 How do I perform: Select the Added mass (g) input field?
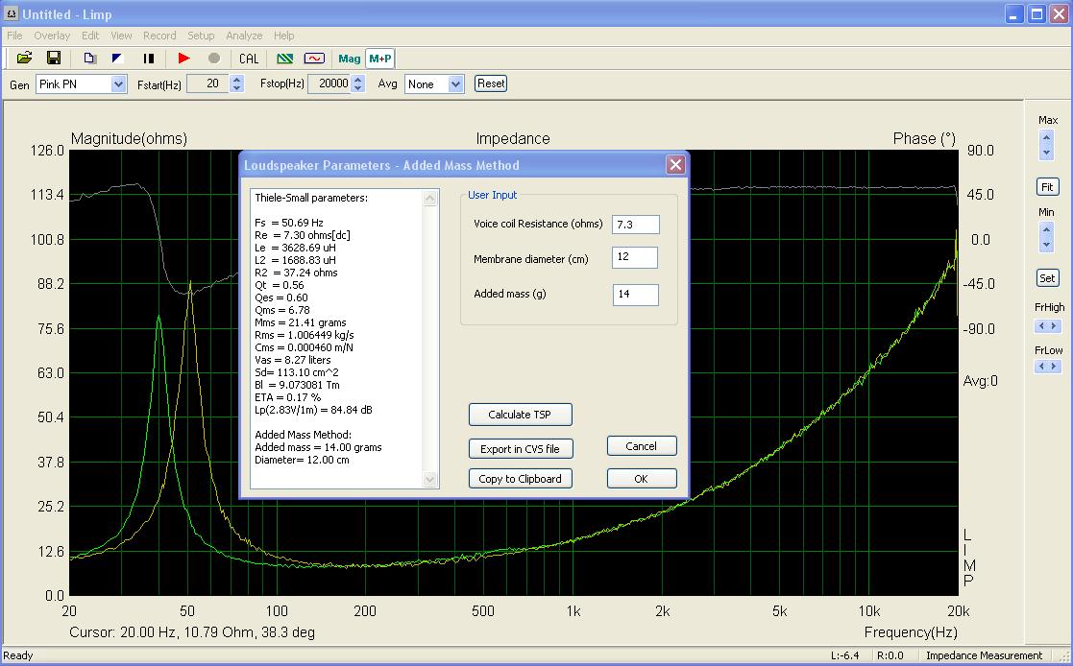pos(636,295)
